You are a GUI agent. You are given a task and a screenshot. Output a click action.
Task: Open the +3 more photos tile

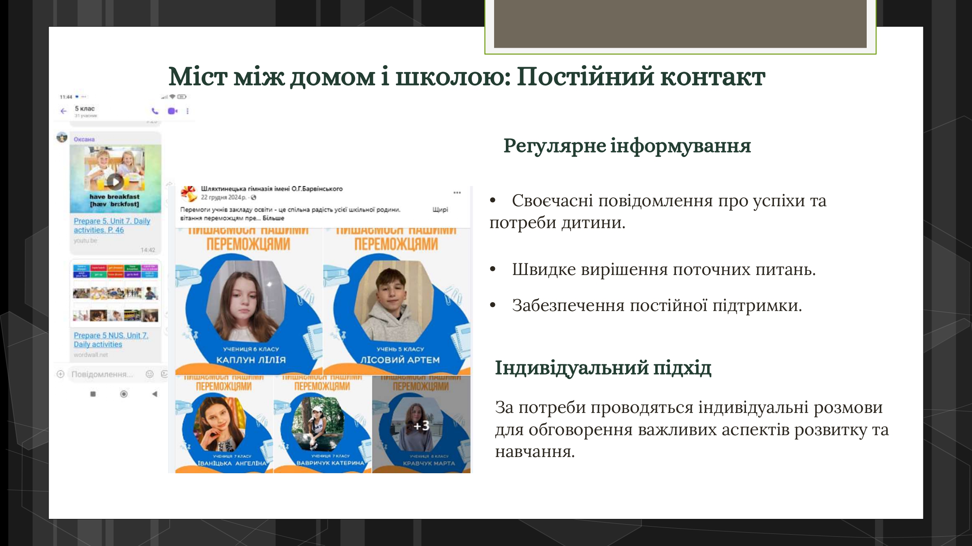click(x=421, y=424)
